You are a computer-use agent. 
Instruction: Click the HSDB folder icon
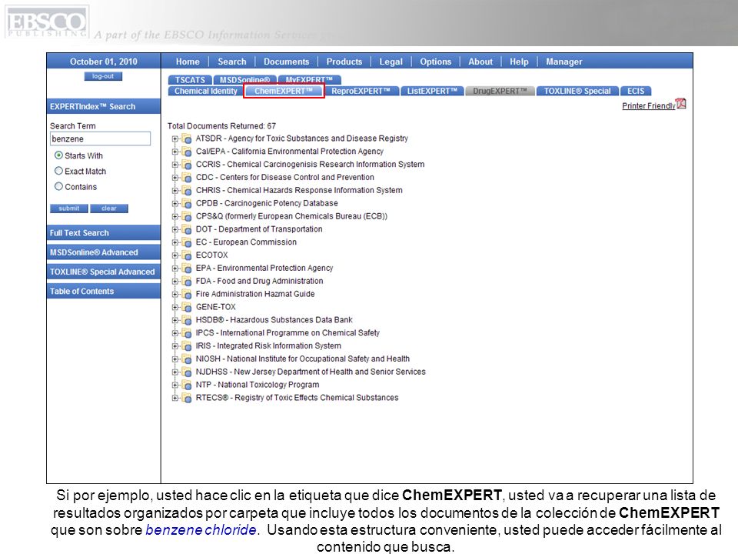187,320
